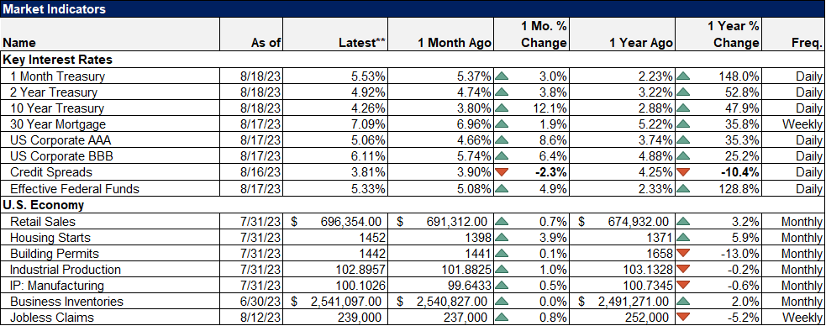Click green up arrow for Housing Starts 5.9%
The width and height of the screenshot is (826, 326).
coord(683,238)
